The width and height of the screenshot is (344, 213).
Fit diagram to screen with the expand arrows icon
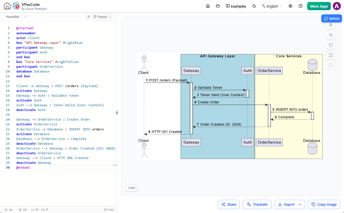click(331, 55)
